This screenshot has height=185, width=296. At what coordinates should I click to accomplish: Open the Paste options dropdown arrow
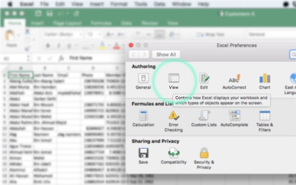click(18, 35)
